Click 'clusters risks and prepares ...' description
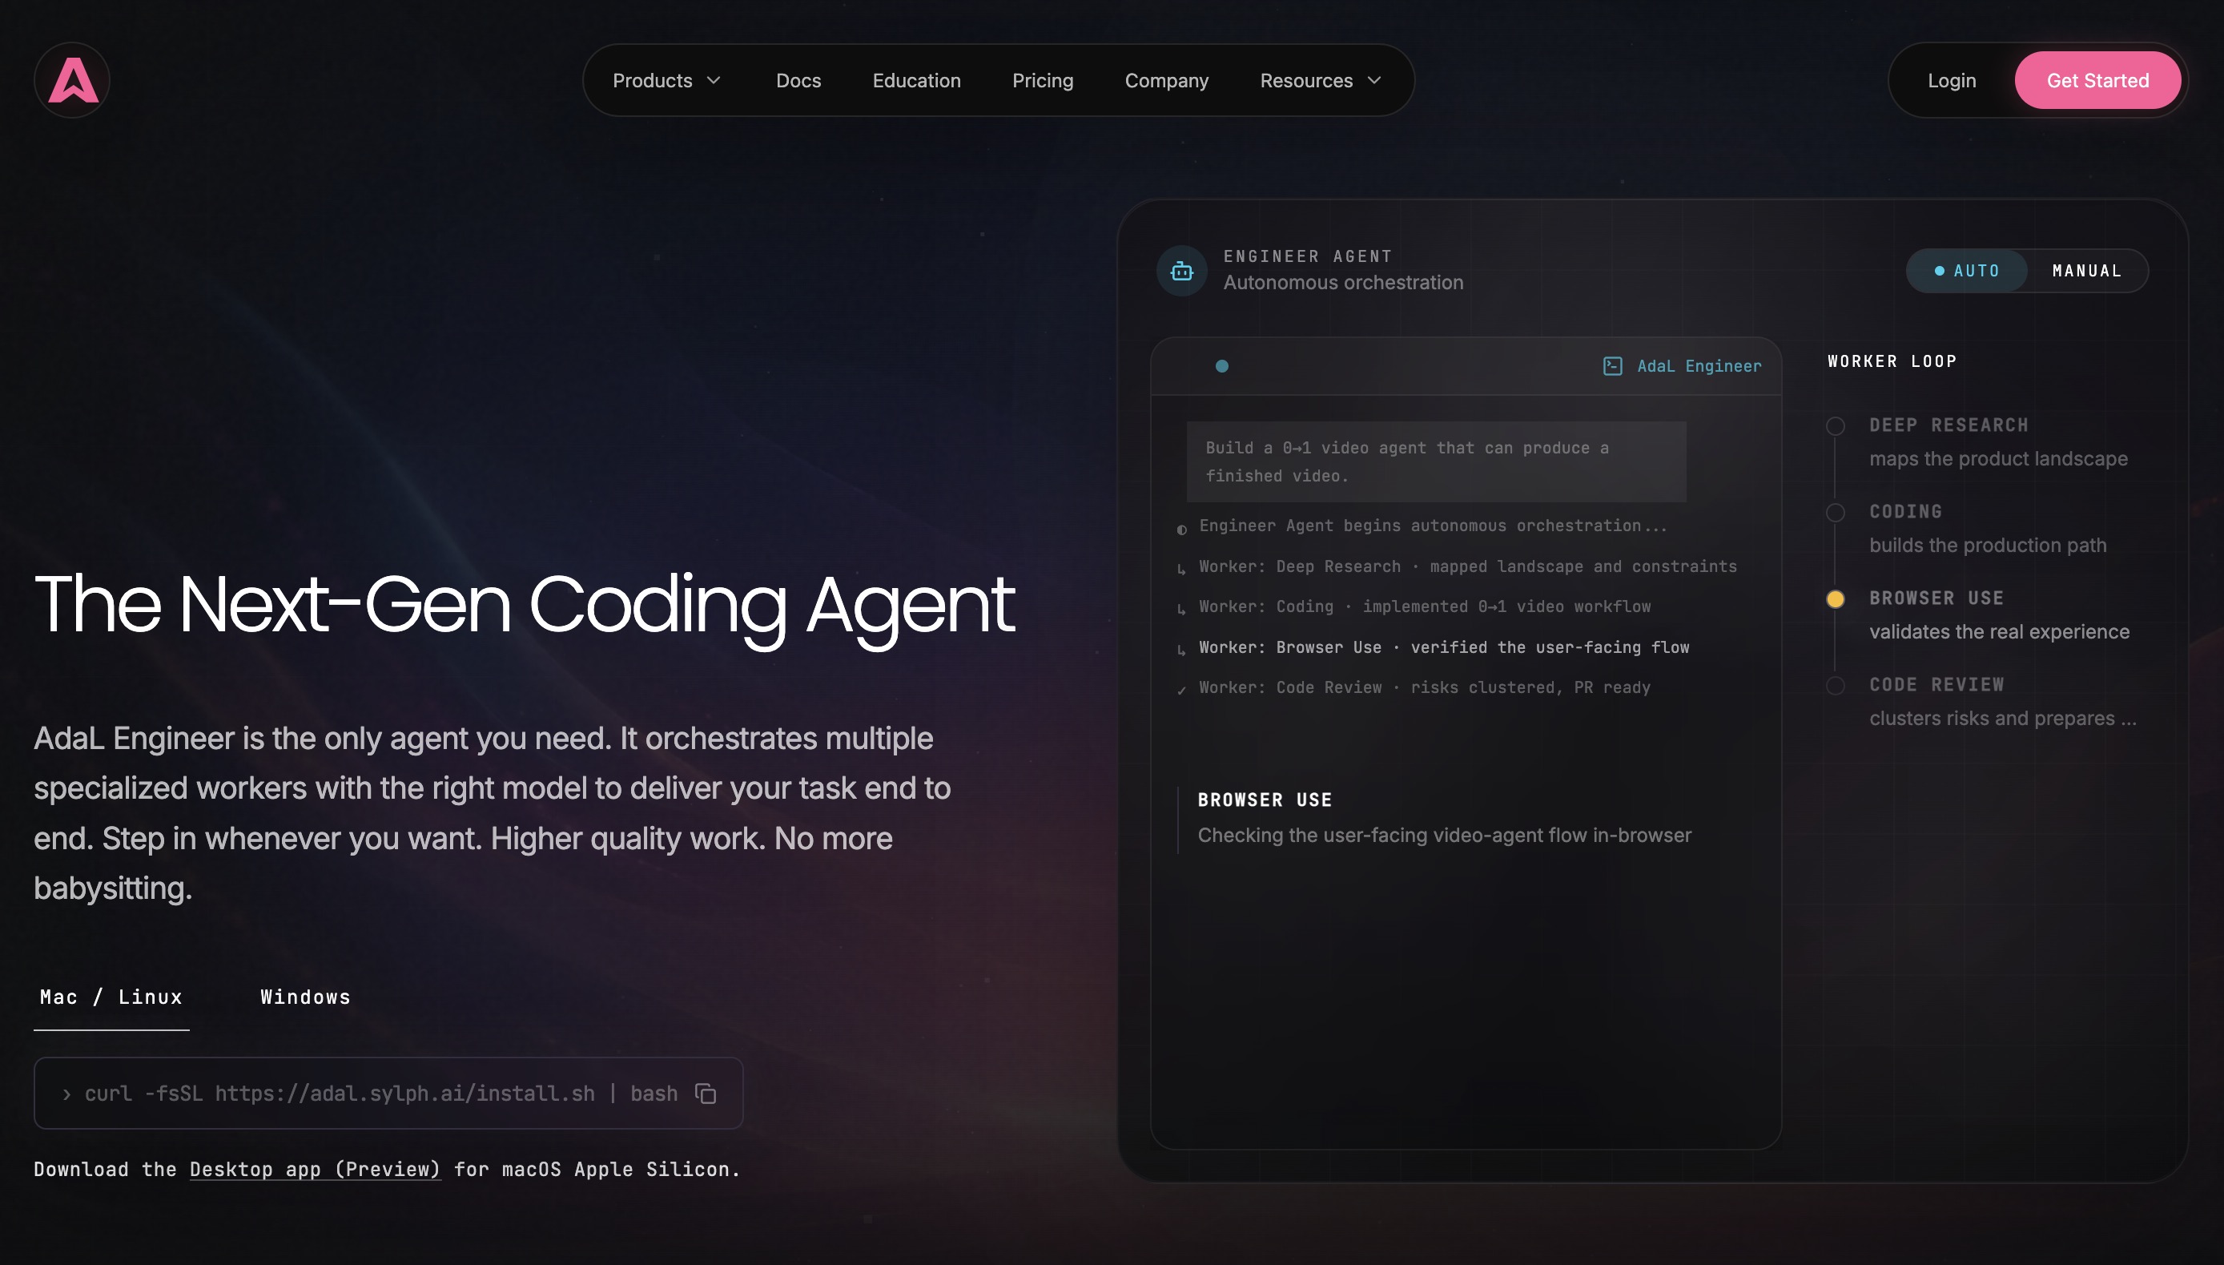This screenshot has height=1265, width=2224. tap(2002, 719)
